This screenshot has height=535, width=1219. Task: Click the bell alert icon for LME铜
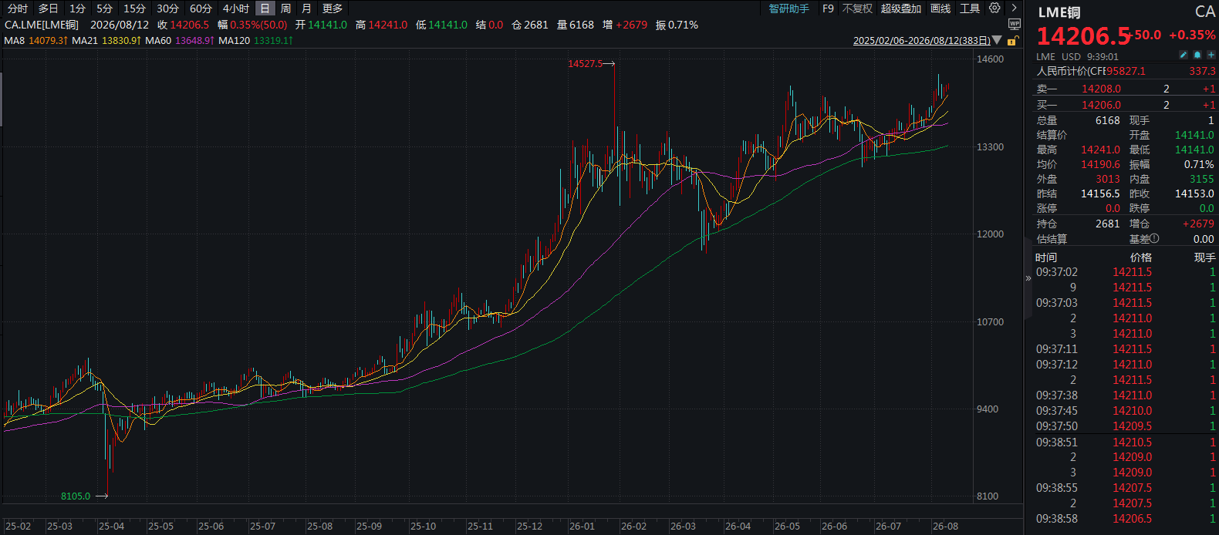(x=1197, y=56)
